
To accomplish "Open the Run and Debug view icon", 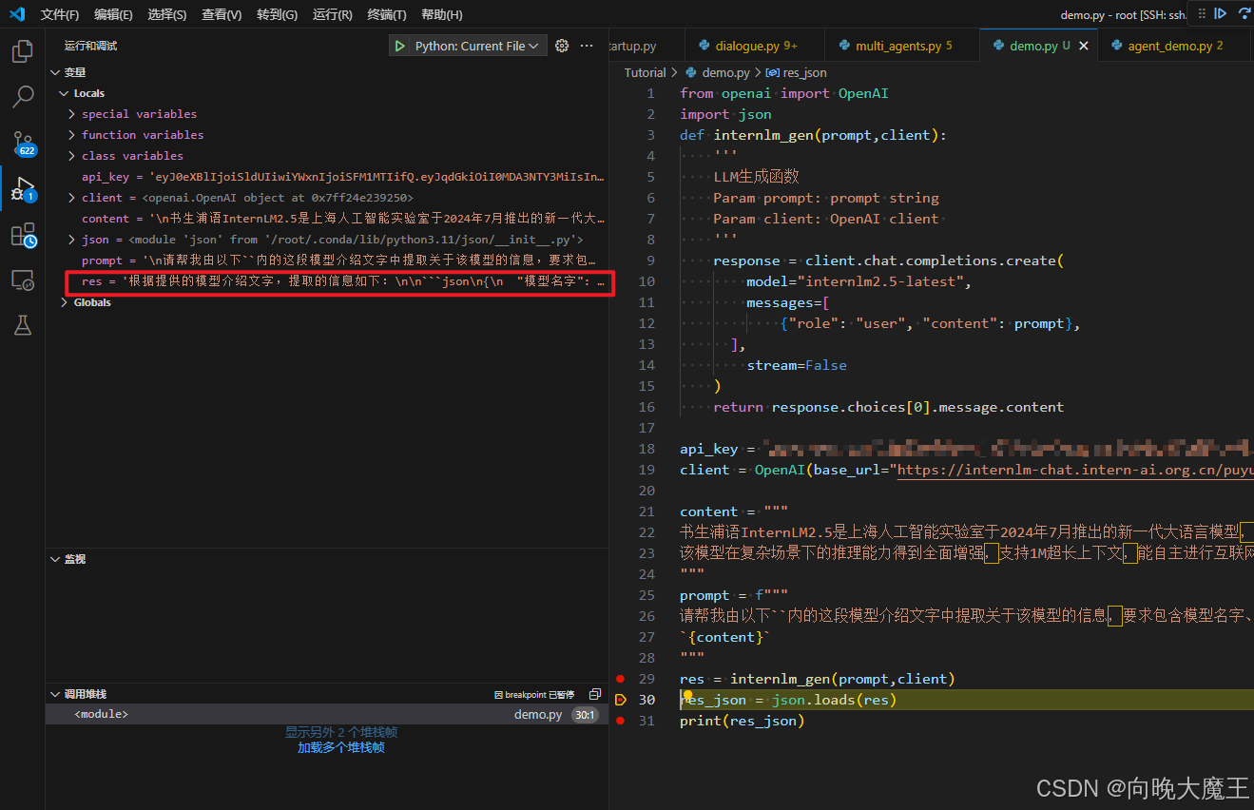I will tap(23, 188).
